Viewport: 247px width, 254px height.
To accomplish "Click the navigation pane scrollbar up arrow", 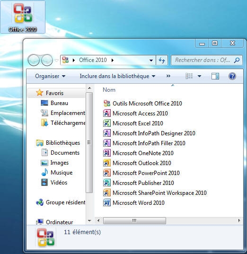I will pyautogui.click(x=89, y=88).
